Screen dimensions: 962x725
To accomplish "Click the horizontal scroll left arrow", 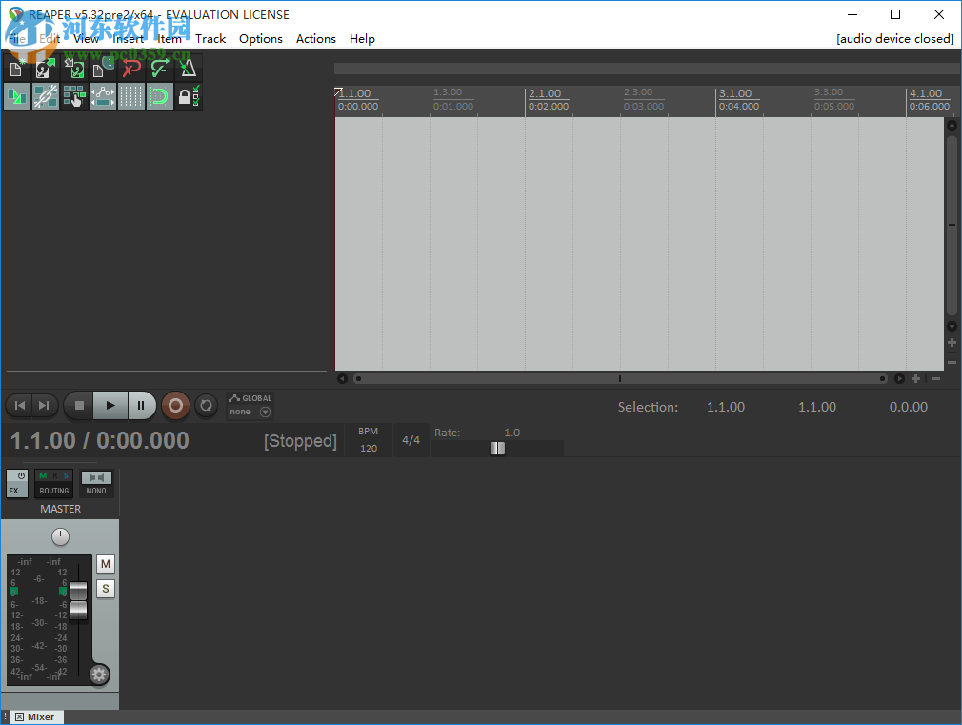I will click(x=342, y=379).
